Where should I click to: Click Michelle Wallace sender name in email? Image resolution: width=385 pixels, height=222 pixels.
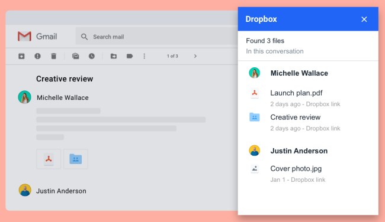[x=63, y=97]
